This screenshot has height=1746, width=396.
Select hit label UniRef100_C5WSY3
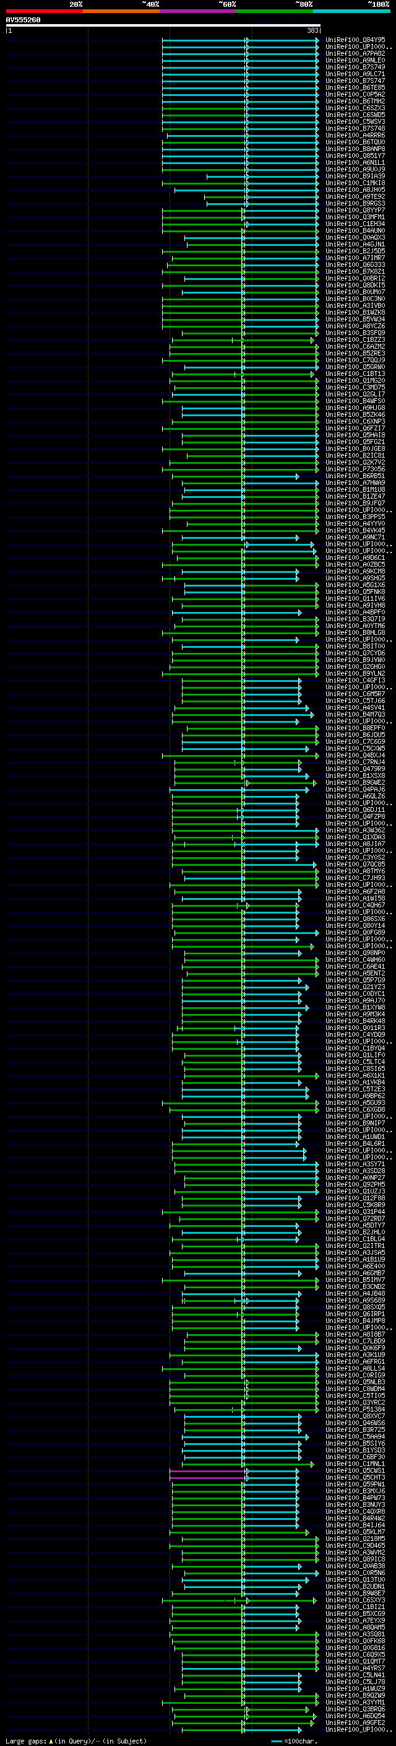pos(355,122)
